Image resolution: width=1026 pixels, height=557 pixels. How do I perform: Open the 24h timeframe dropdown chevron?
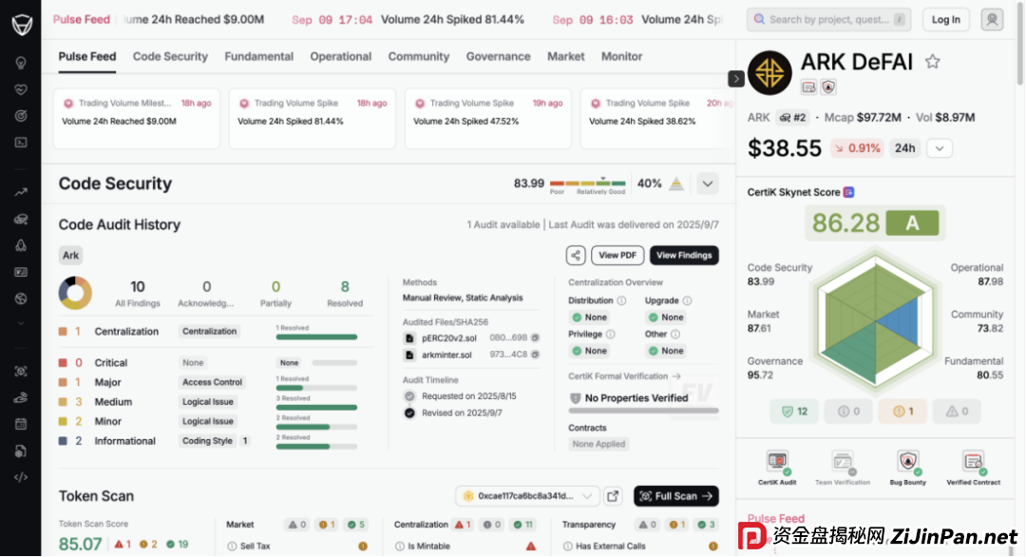(939, 148)
